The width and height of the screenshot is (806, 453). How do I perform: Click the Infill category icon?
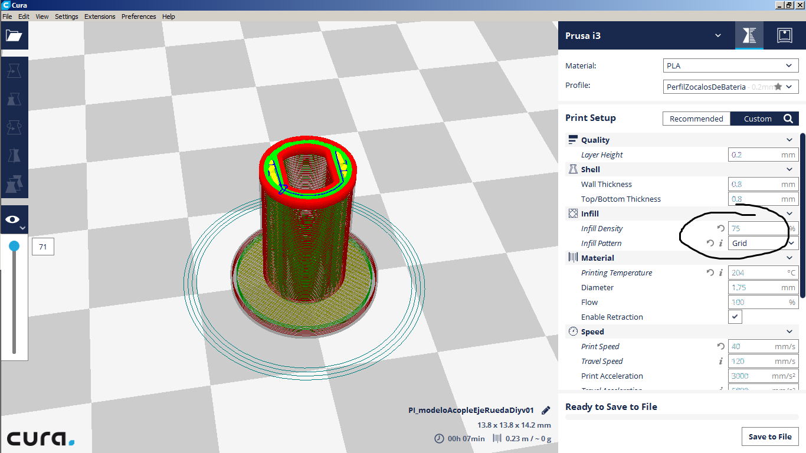click(572, 214)
